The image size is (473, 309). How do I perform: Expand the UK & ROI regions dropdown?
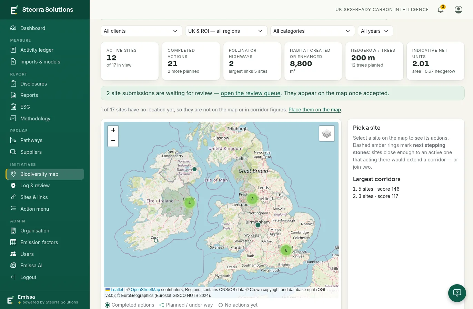(x=226, y=31)
